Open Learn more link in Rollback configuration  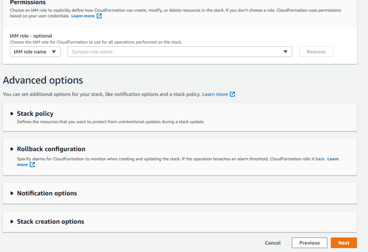(333, 159)
